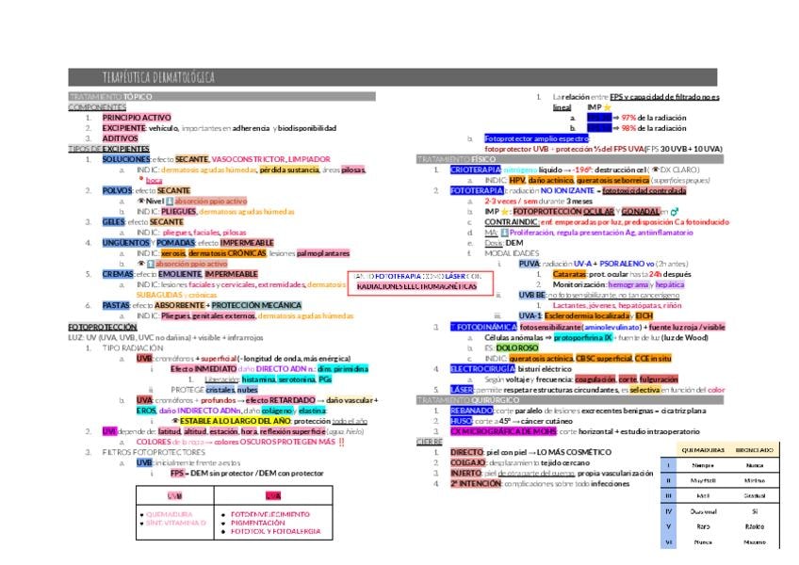The height and width of the screenshot is (565, 799).
Task: Click 'RADIACIONES ELECTROMAGNÉTICAS' in the red-bordered box
Action: coord(416,287)
